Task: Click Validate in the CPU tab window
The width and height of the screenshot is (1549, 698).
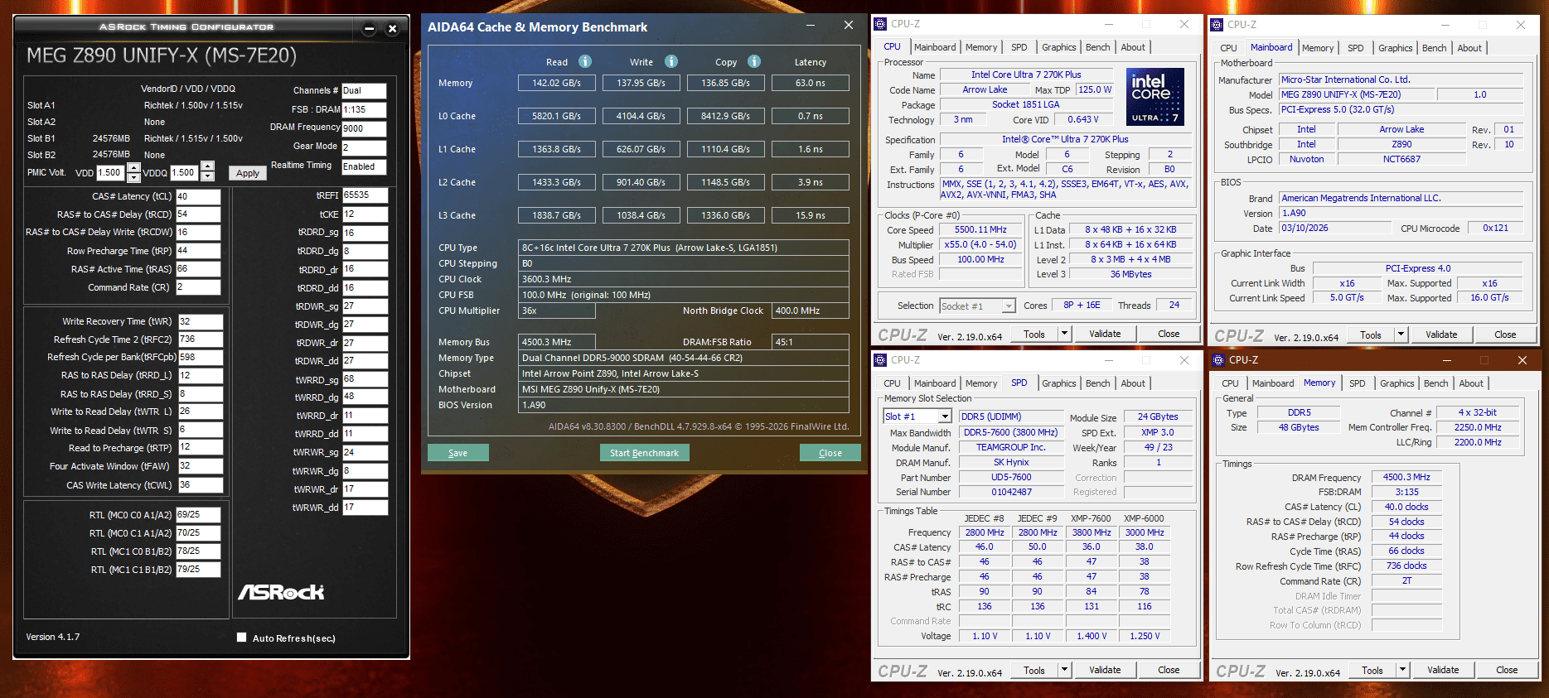Action: tap(1105, 334)
